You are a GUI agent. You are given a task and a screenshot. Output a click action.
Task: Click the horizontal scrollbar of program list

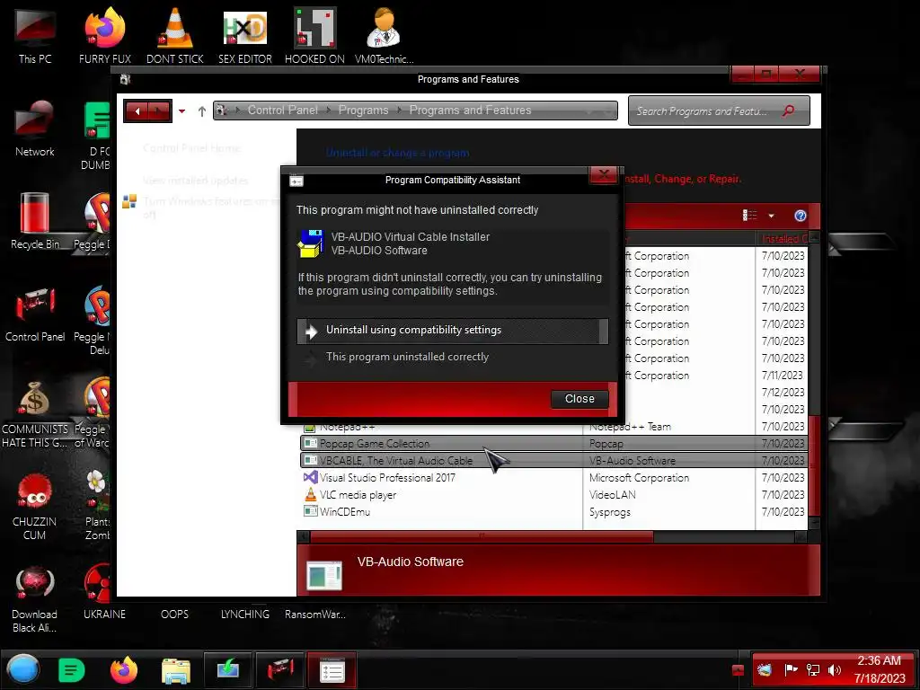coord(481,536)
